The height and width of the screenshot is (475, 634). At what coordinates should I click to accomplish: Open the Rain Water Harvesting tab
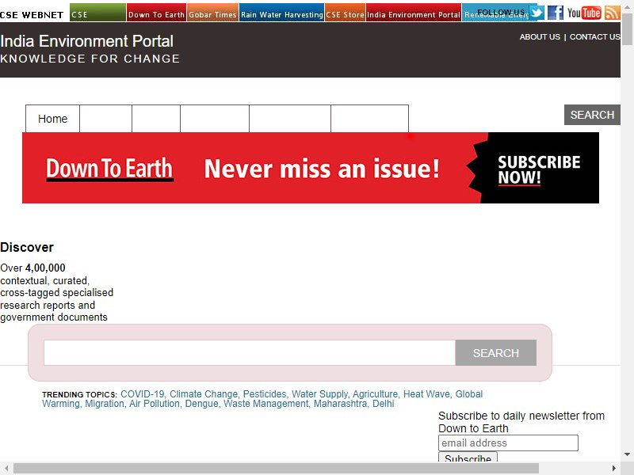282,13
